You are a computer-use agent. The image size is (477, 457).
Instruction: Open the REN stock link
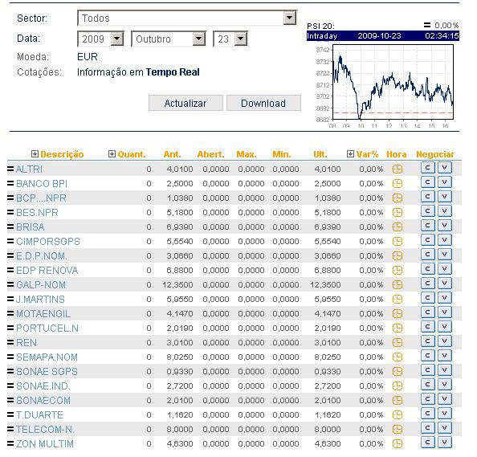(26, 343)
